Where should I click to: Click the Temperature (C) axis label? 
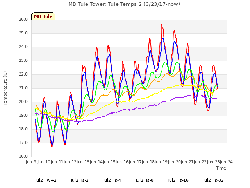5,88
